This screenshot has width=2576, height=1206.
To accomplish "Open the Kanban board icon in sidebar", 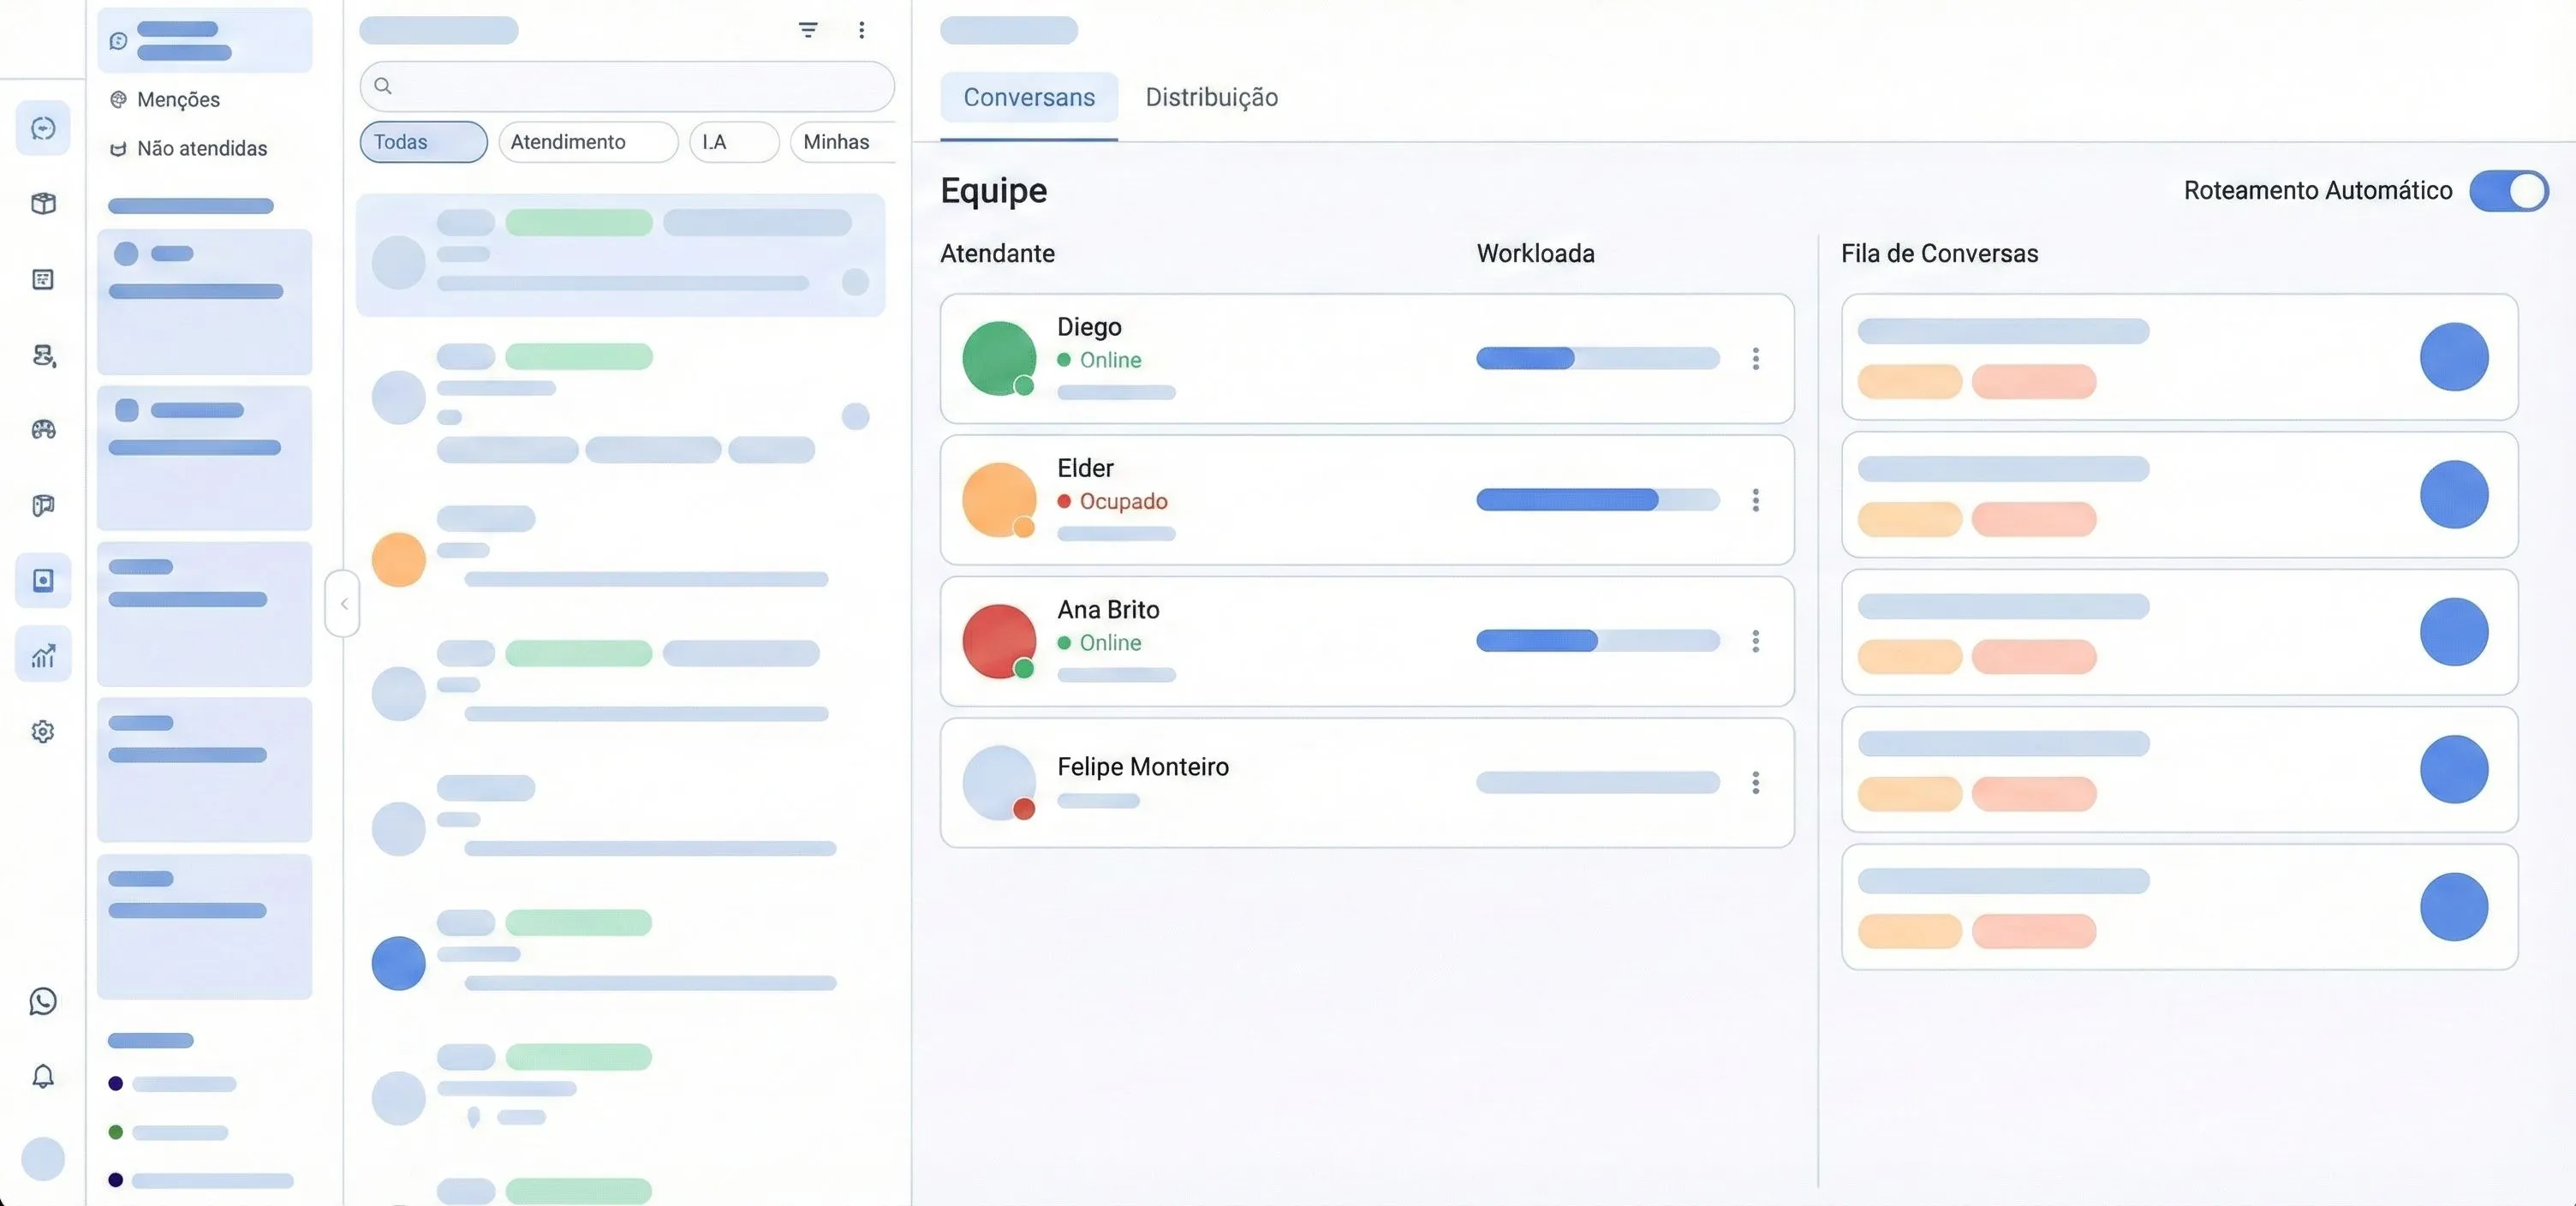I will tap(42, 280).
